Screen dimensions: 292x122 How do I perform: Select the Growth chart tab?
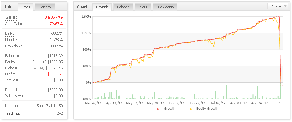pos(102,7)
